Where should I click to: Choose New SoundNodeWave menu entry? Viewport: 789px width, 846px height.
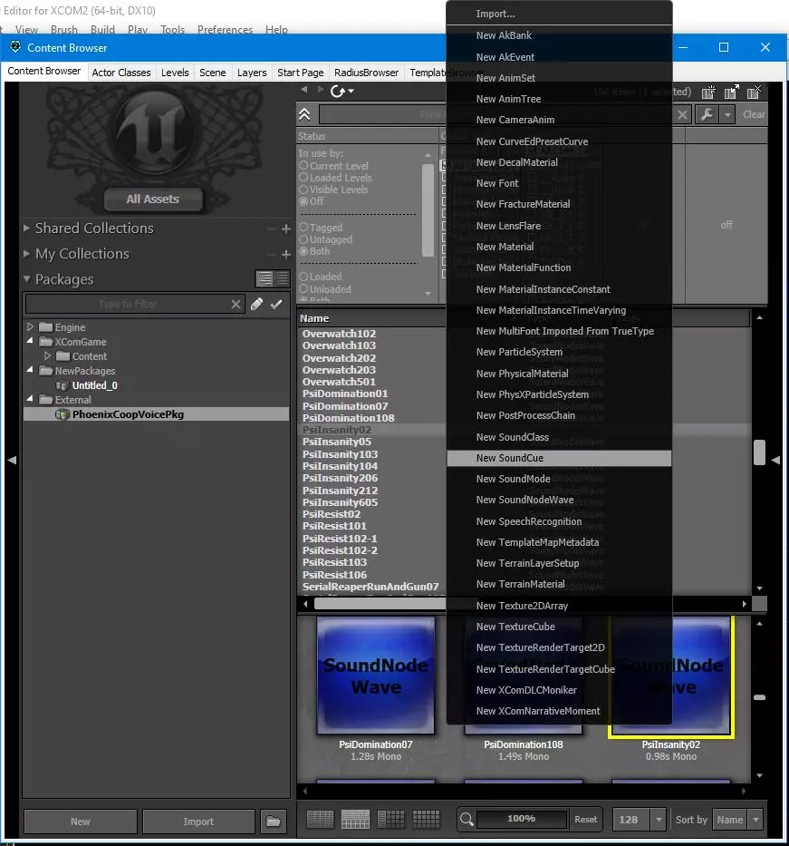559,501
